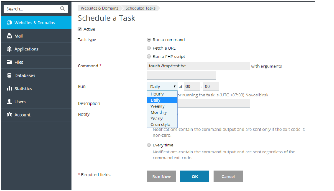This screenshot has height=191, width=334.
Task: Click the 'with arguments' label
Action: pos(266,66)
